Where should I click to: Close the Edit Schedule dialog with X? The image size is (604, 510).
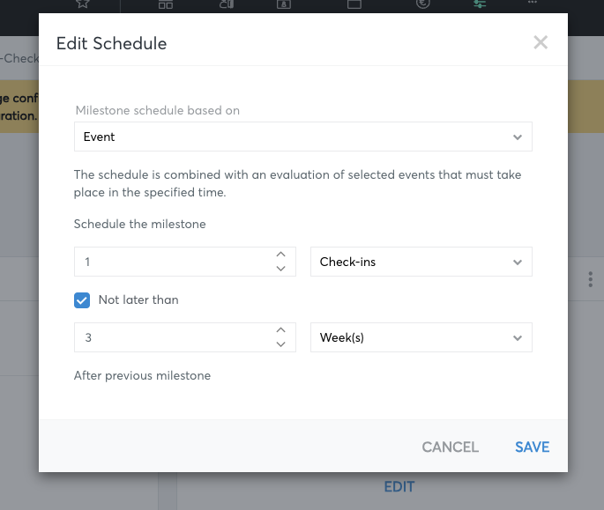click(x=541, y=42)
